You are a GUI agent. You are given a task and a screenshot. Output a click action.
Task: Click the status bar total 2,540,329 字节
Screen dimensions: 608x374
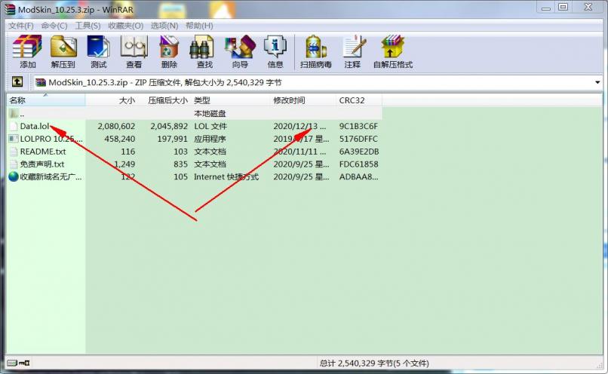(x=374, y=363)
